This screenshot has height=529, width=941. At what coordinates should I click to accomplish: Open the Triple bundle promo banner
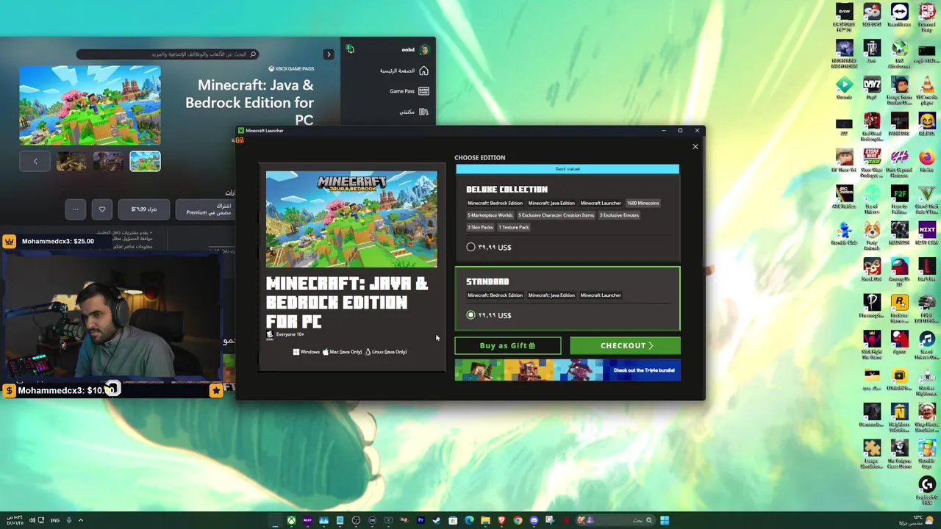[568, 370]
